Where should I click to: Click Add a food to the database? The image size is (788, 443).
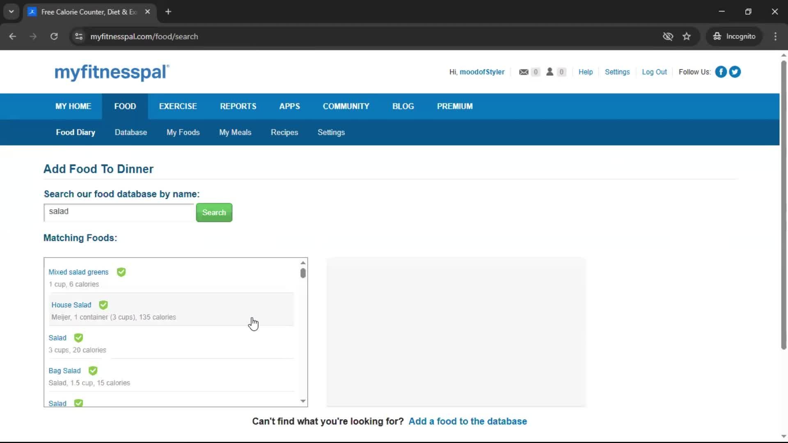(x=468, y=421)
